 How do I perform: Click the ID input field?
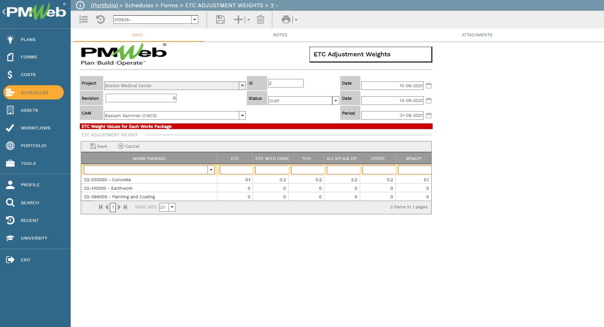286,83
